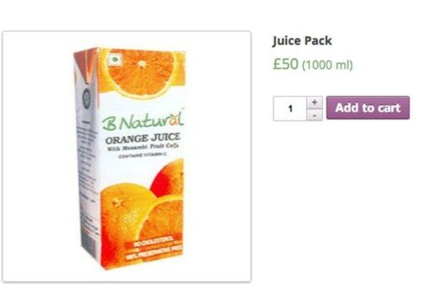
Task: Open the orange juice carton product image
Action: [128, 158]
